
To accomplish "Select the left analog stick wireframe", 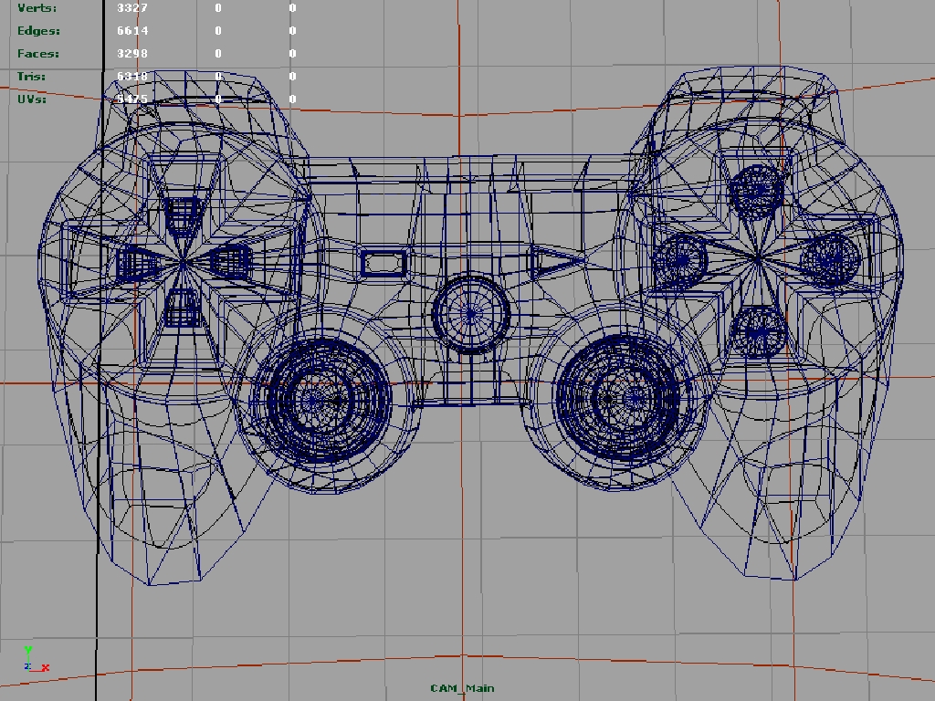I will click(327, 400).
